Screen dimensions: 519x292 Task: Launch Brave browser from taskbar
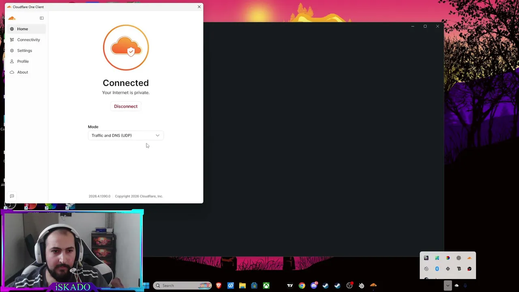pyautogui.click(x=219, y=286)
